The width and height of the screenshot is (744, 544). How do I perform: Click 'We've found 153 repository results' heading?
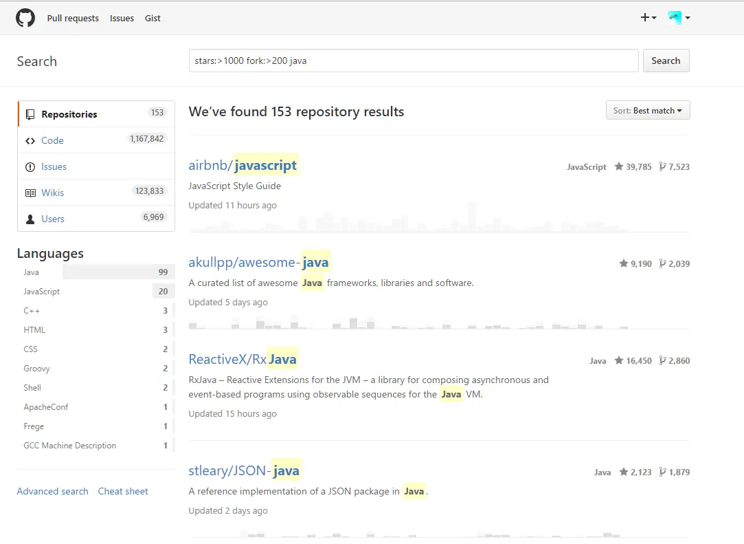[x=296, y=111]
